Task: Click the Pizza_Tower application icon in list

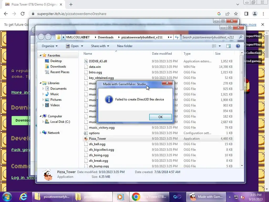Action: (x=86, y=139)
